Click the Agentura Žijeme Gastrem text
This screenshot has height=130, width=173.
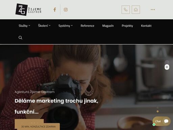click(x=34, y=92)
